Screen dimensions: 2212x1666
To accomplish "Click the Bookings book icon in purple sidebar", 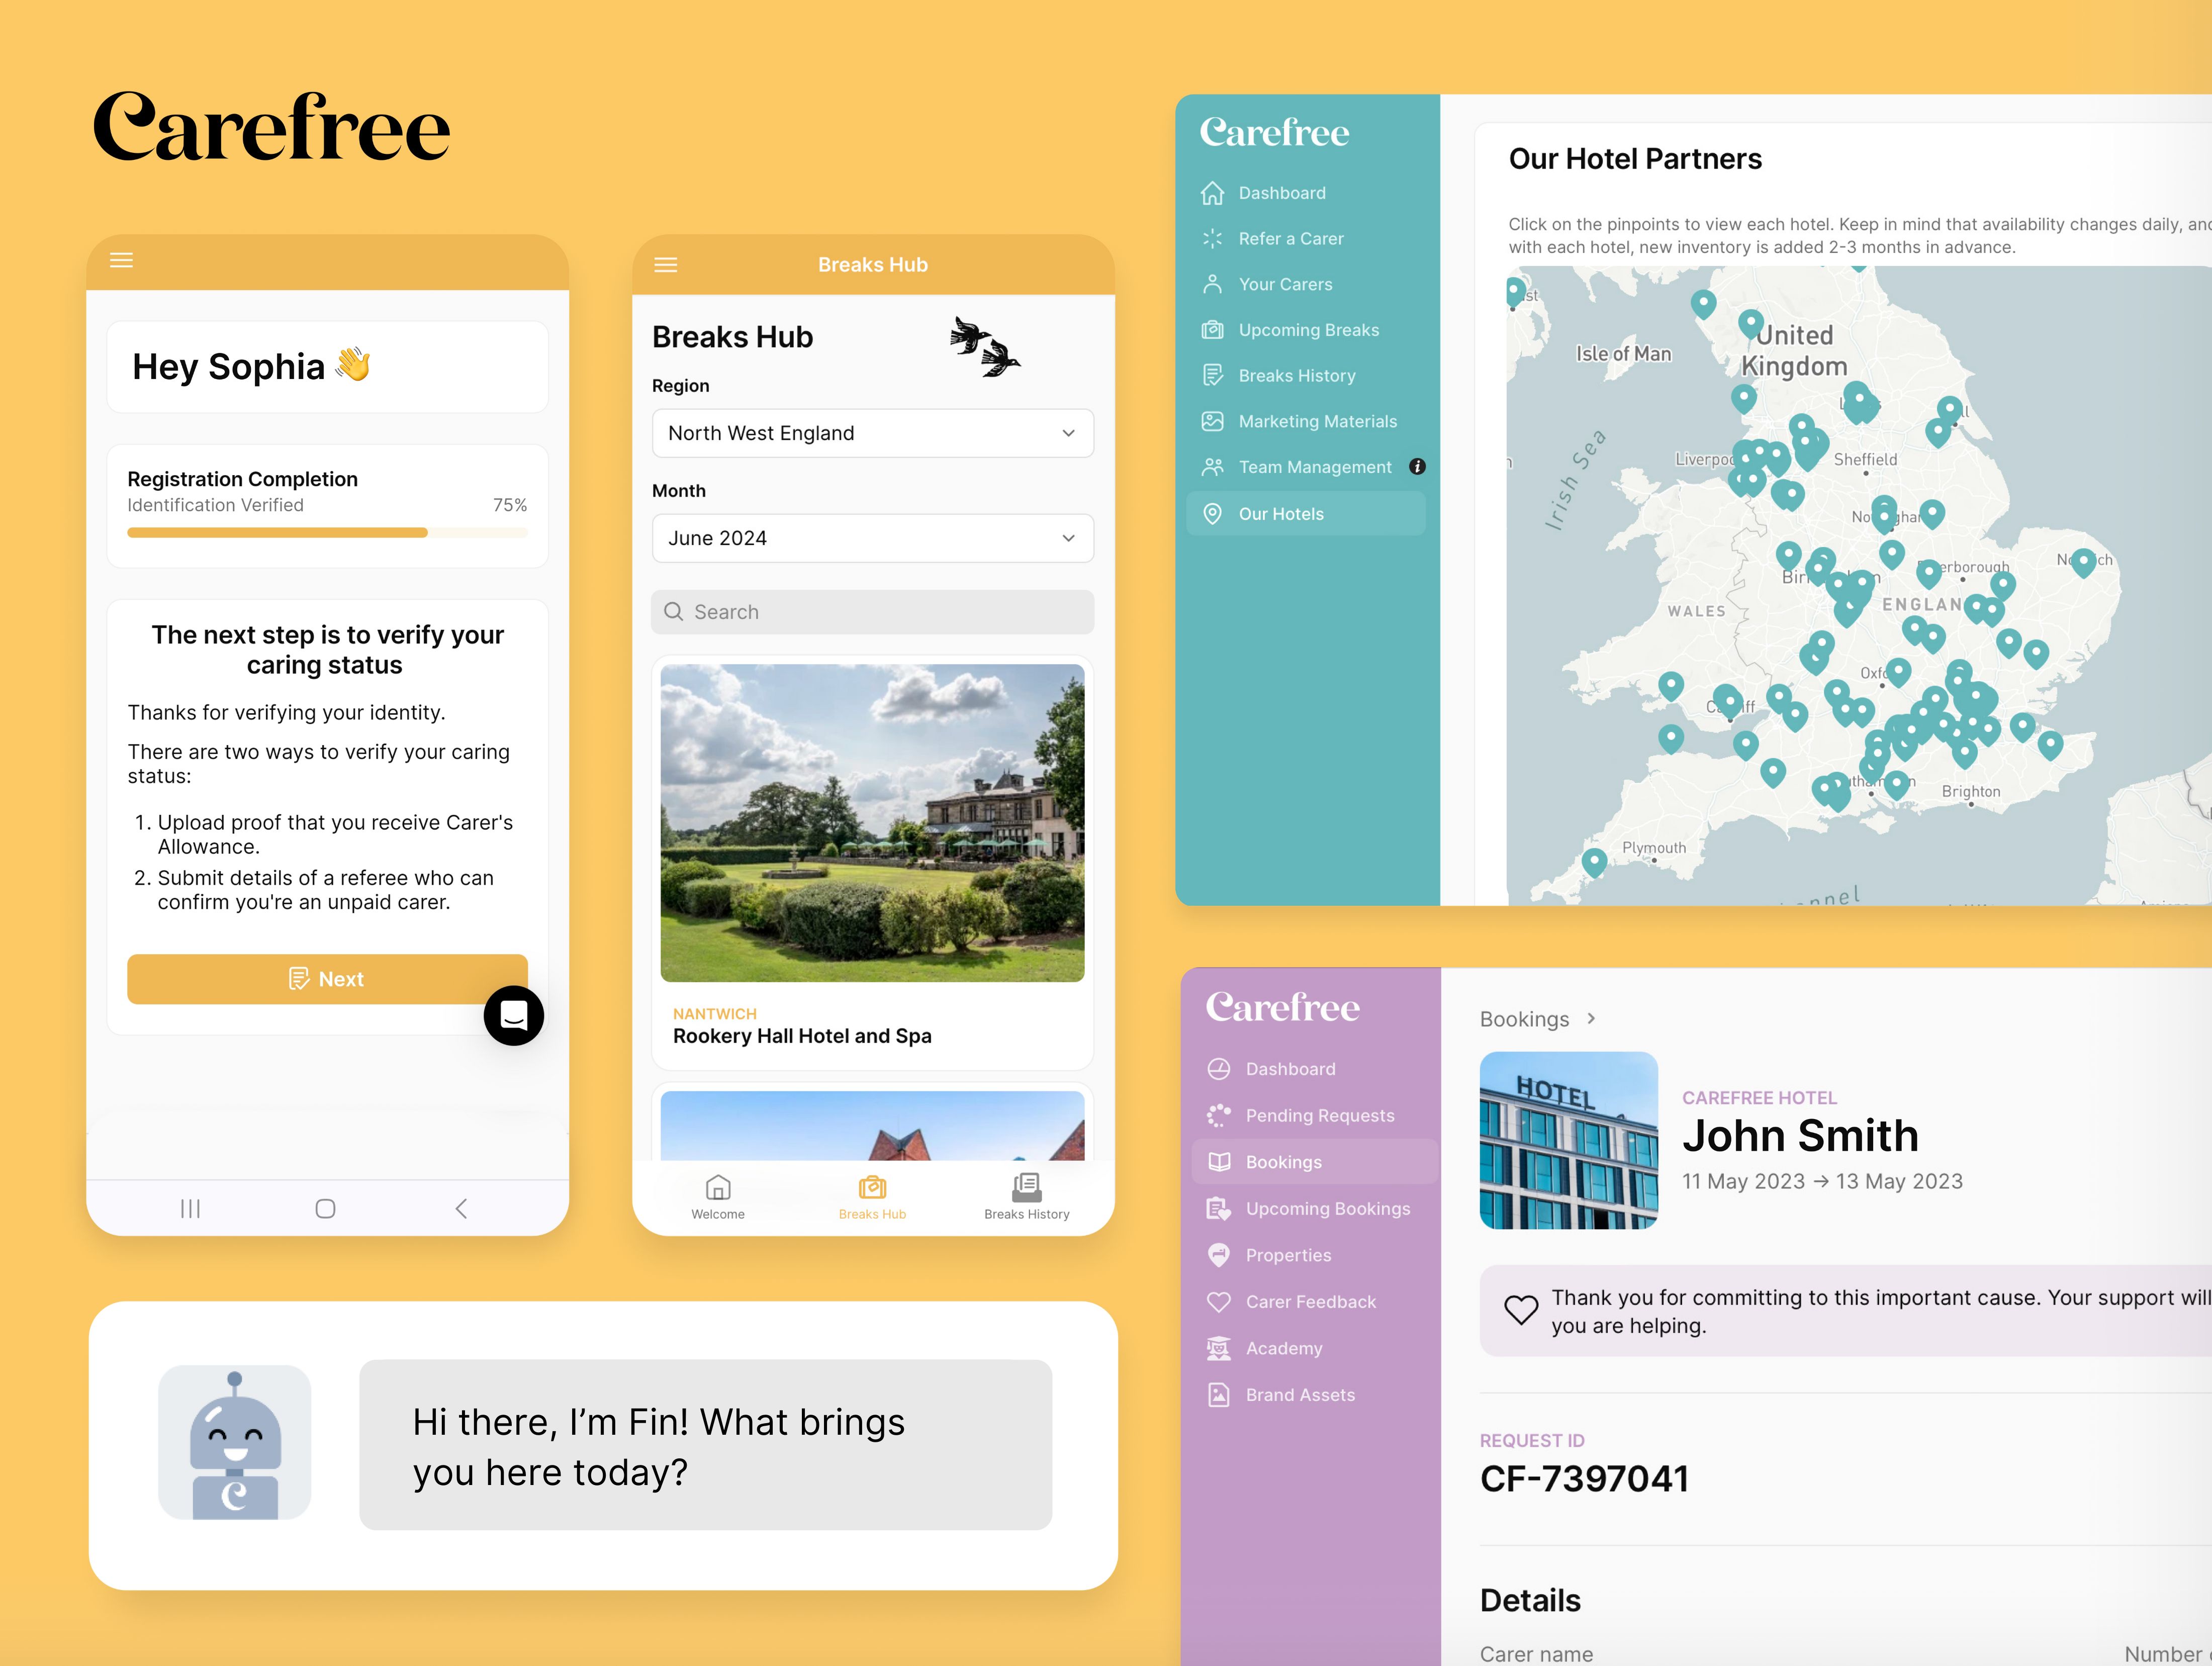I will click(1219, 1162).
